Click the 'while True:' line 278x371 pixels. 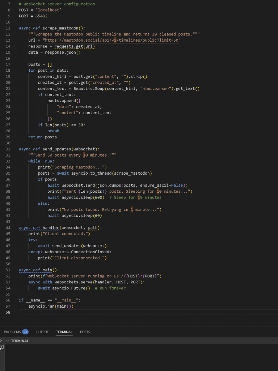click(x=41, y=161)
